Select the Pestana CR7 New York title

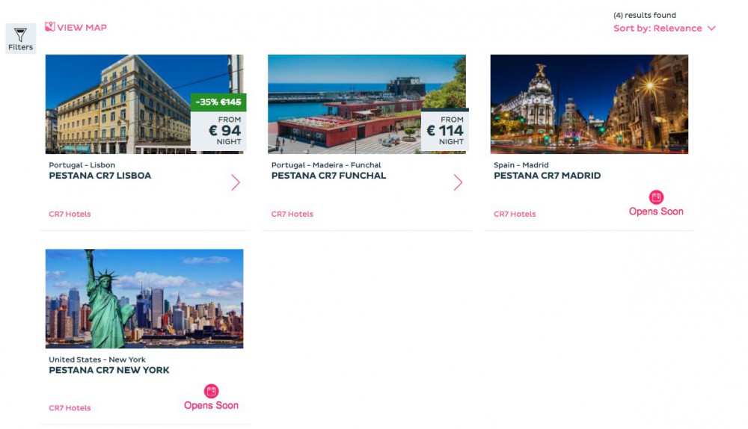click(108, 370)
